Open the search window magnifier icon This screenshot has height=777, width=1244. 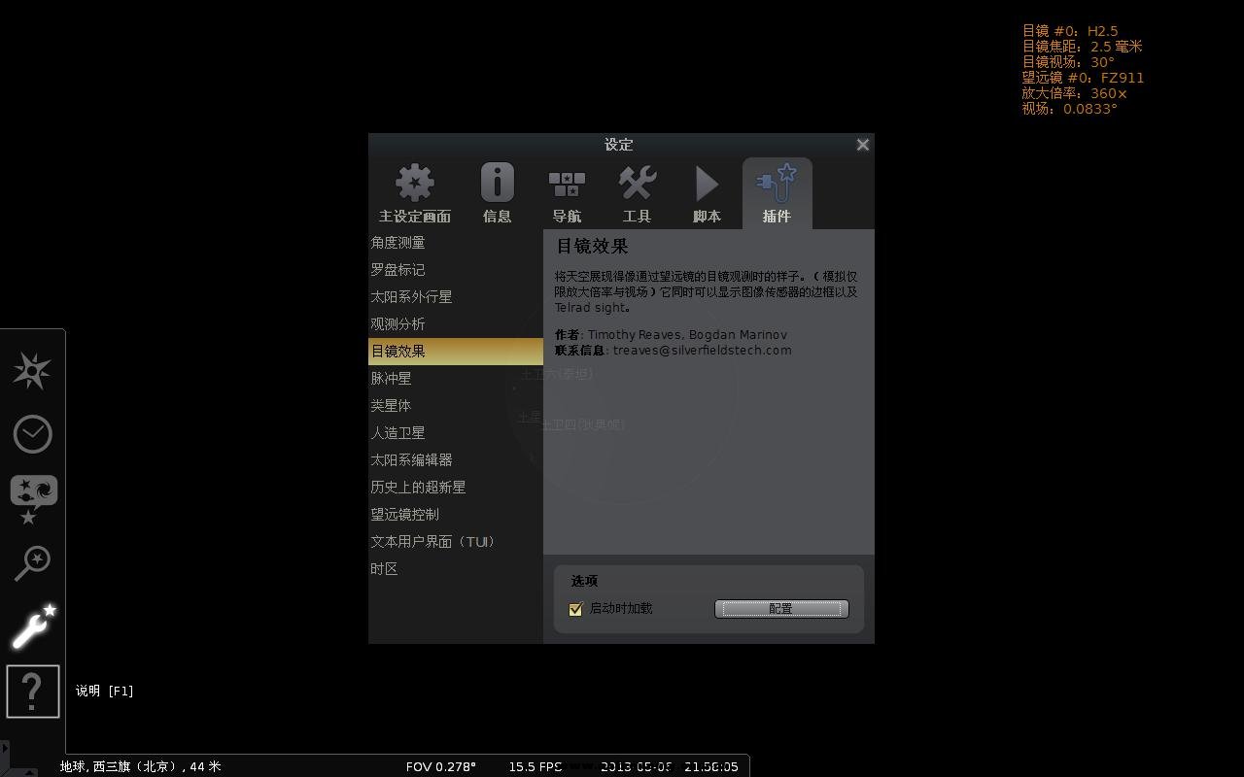coord(32,562)
